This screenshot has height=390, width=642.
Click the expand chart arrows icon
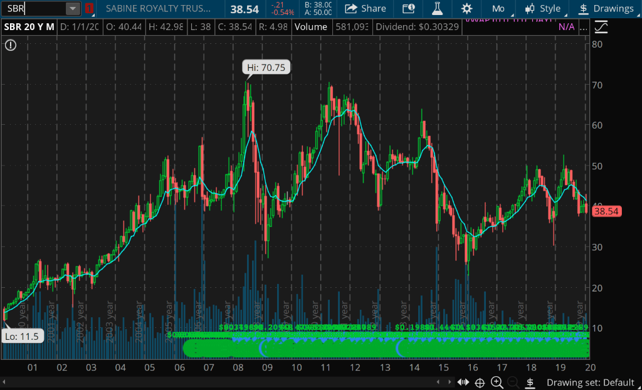point(463,382)
